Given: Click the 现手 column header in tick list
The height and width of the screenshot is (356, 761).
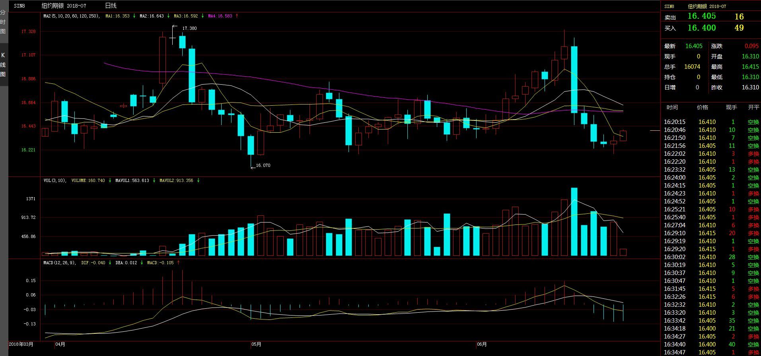Looking at the screenshot, I should click(x=731, y=108).
